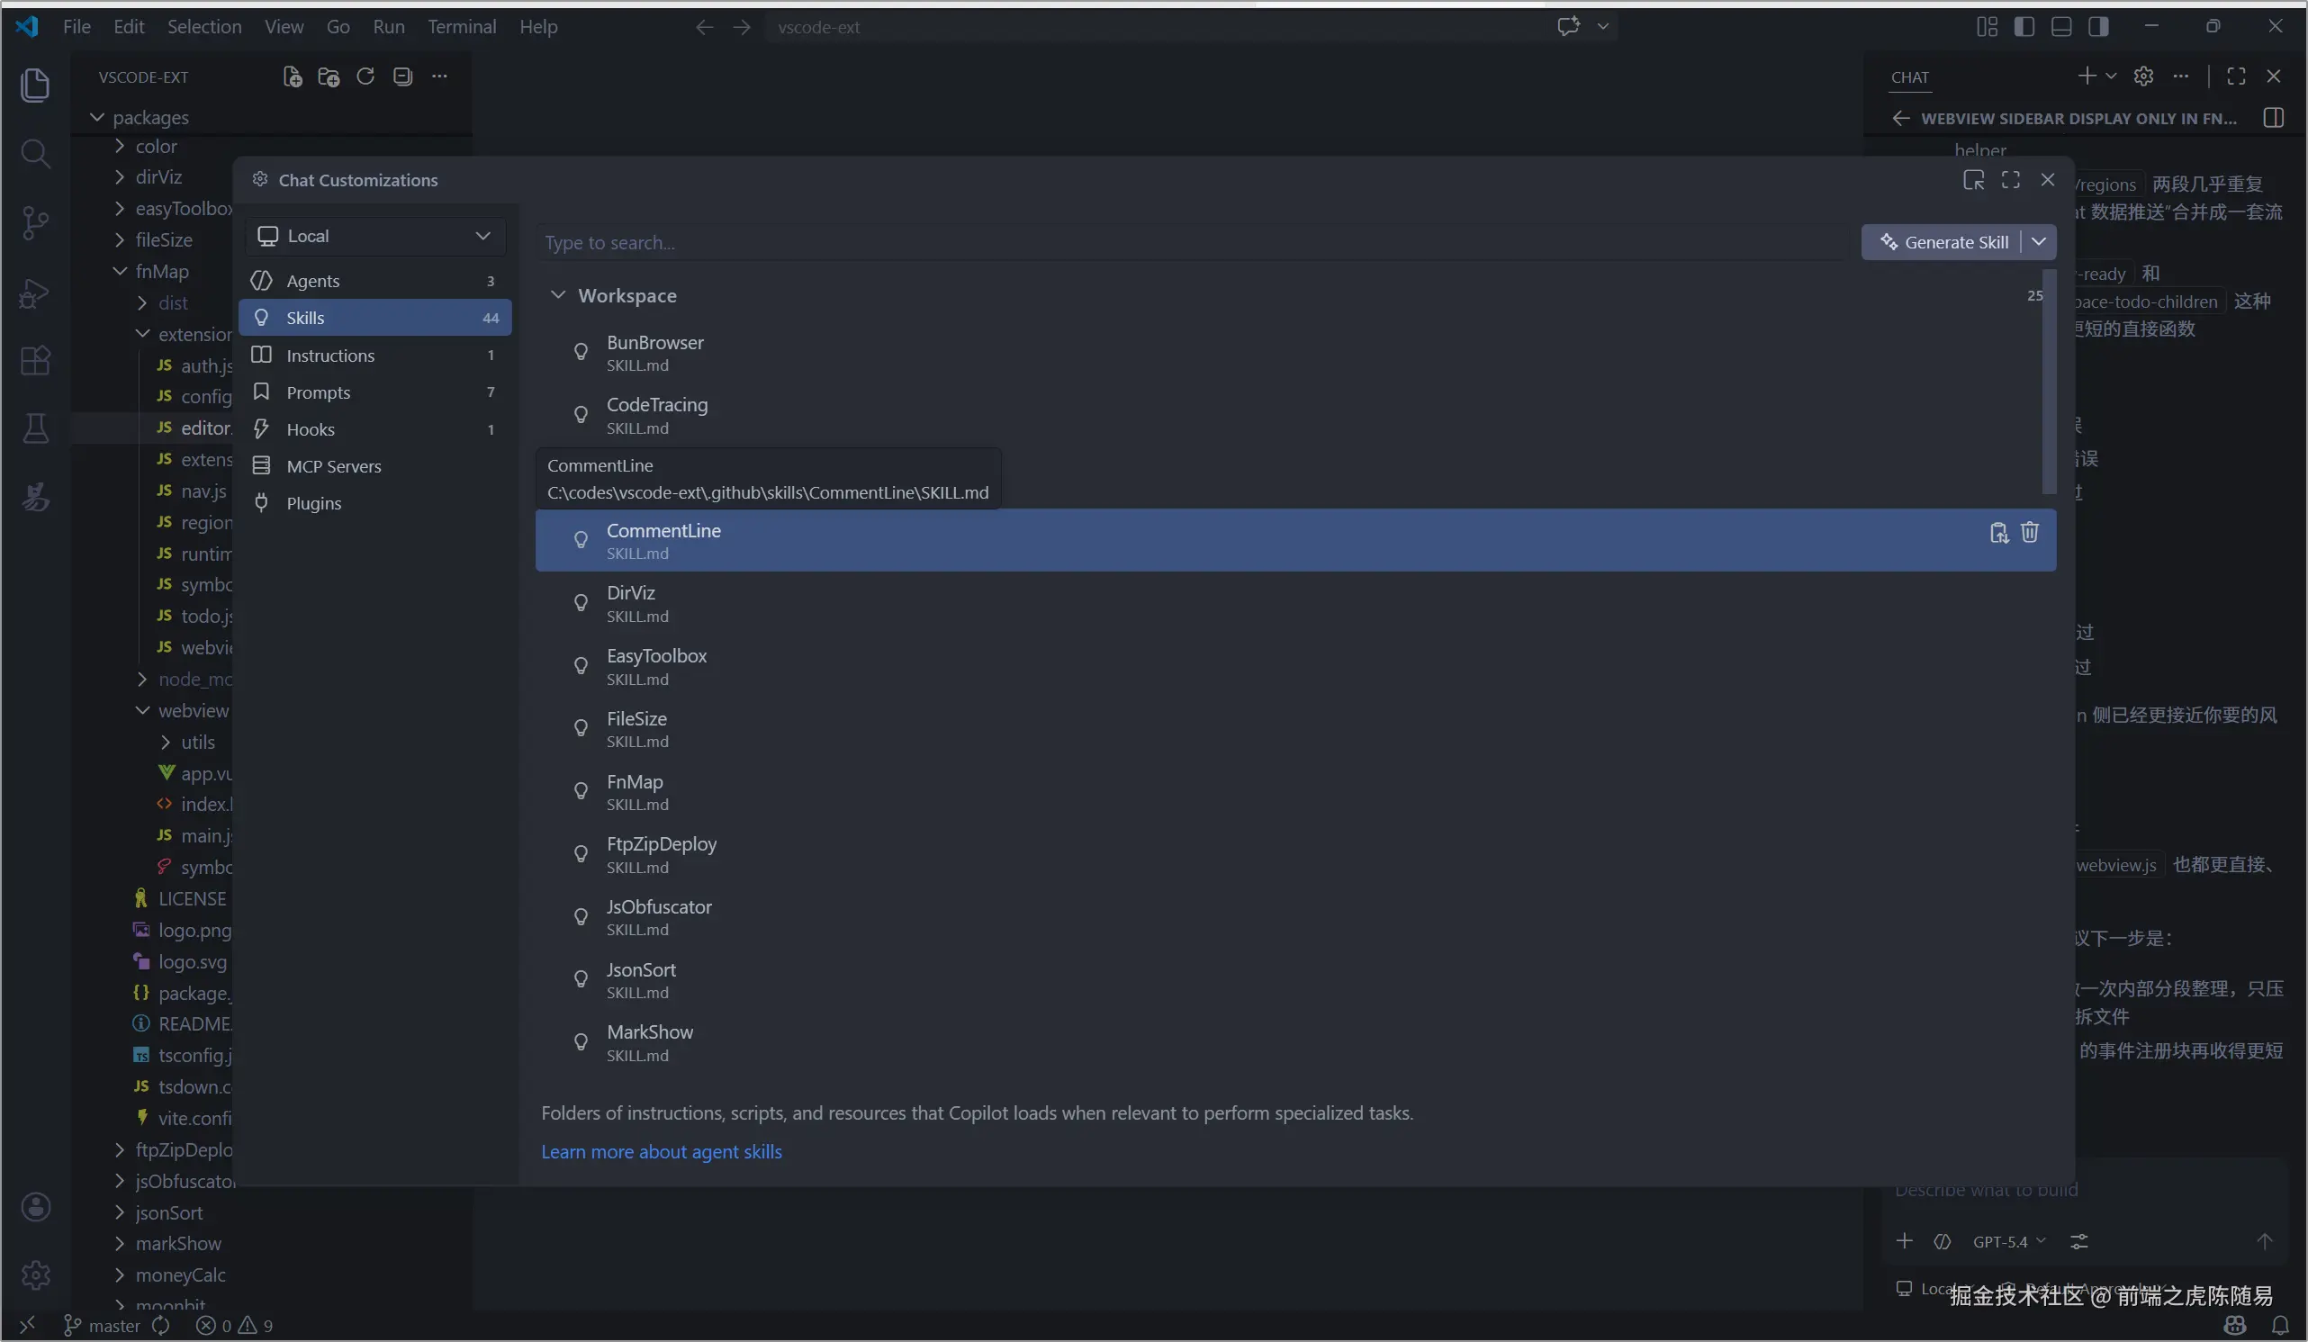Open chat settings gear icon
This screenshot has height=1342, width=2308.
point(2143,77)
